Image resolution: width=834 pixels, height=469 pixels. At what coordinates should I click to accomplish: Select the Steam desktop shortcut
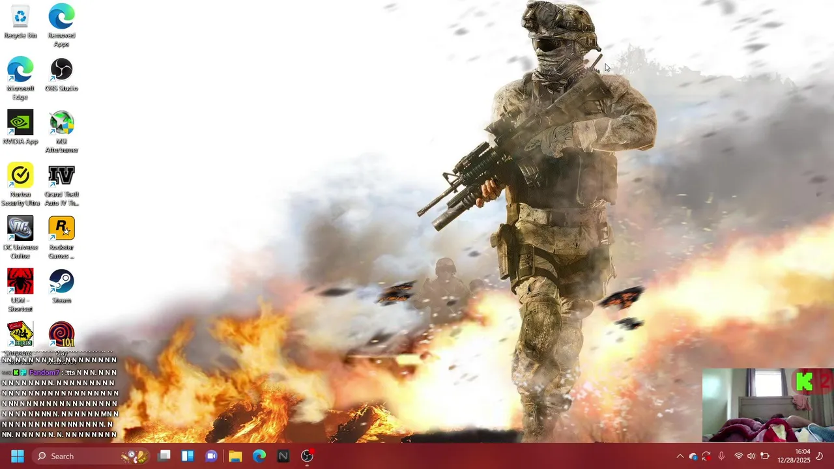61,287
